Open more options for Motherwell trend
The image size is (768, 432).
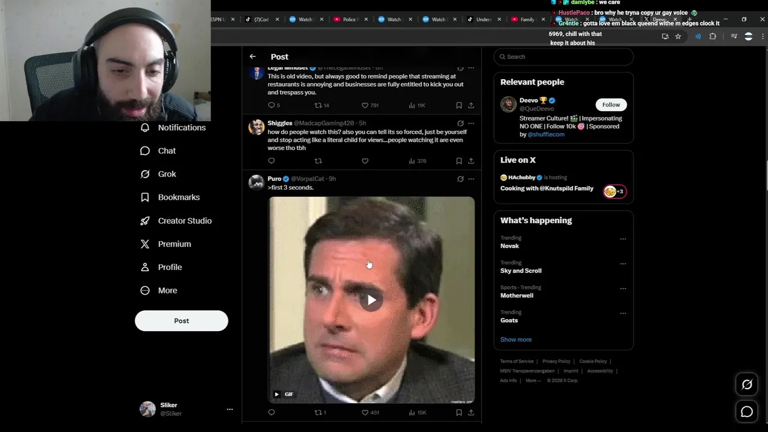(623, 289)
